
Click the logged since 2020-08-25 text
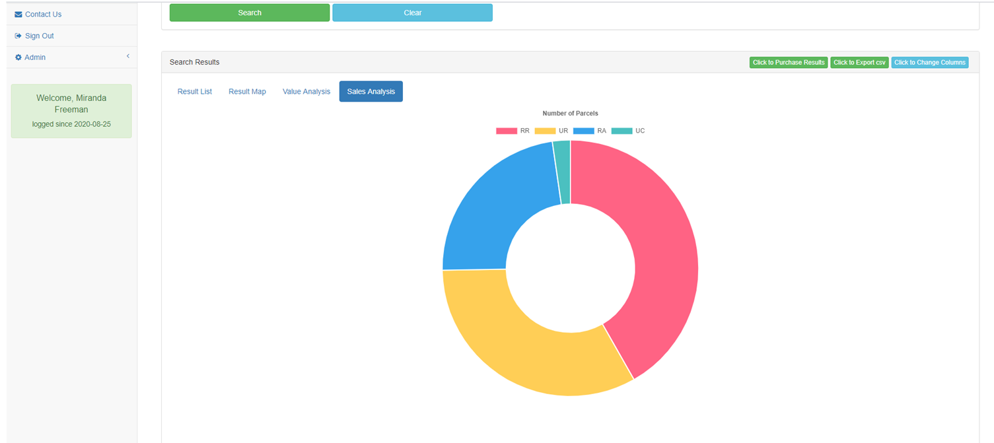[x=71, y=124]
